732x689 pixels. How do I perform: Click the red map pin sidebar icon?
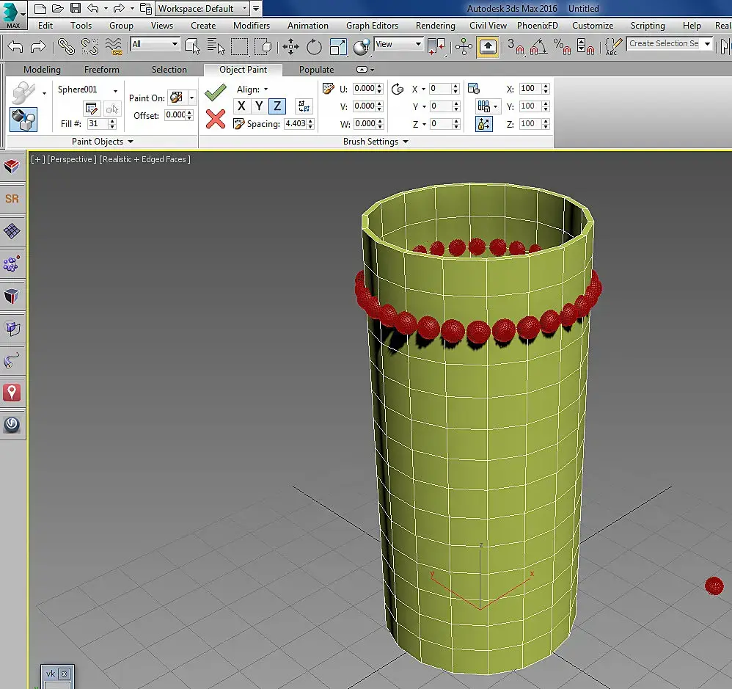(x=12, y=393)
